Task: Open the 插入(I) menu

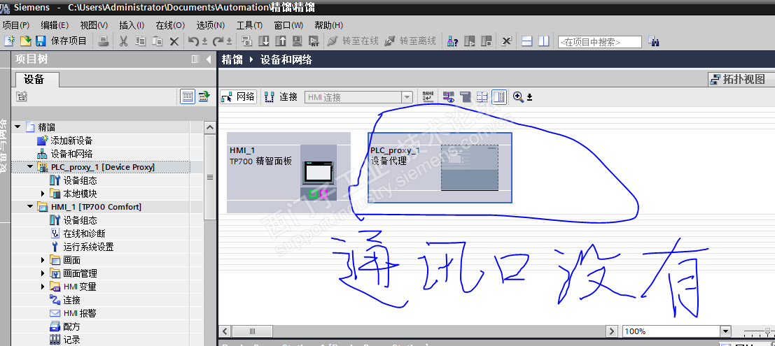Action: (x=132, y=25)
